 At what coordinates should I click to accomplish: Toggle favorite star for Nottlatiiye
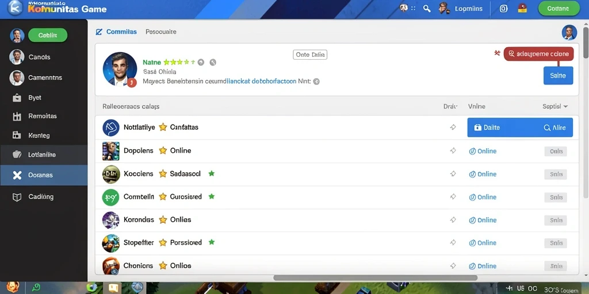pos(163,127)
